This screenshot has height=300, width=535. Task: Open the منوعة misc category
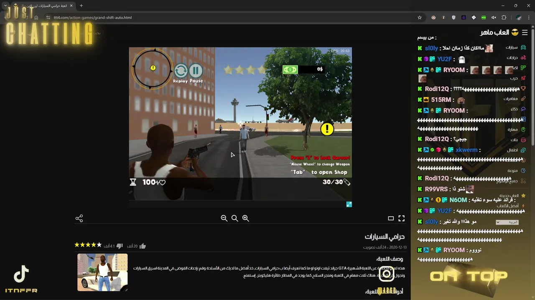517,171
